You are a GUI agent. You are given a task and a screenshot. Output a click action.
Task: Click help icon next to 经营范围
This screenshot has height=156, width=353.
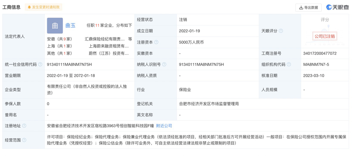coord(24,140)
